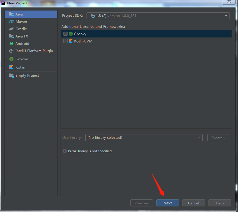
Task: Click the Previous button
Action: [142, 203]
